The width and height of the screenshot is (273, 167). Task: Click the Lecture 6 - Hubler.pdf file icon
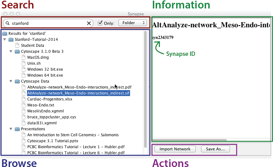pos(24,153)
